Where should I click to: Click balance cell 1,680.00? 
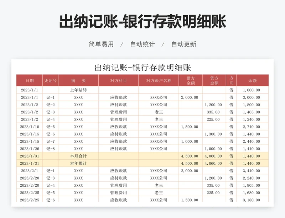point(253,193)
